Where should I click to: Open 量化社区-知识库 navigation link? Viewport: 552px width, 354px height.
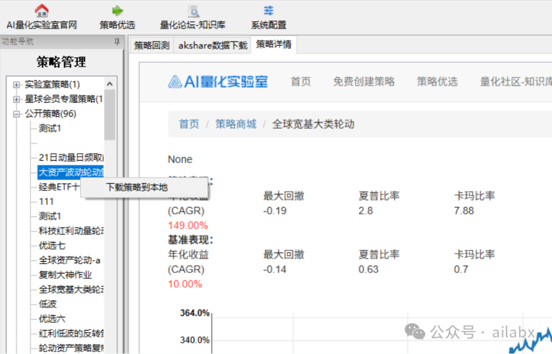tap(516, 82)
